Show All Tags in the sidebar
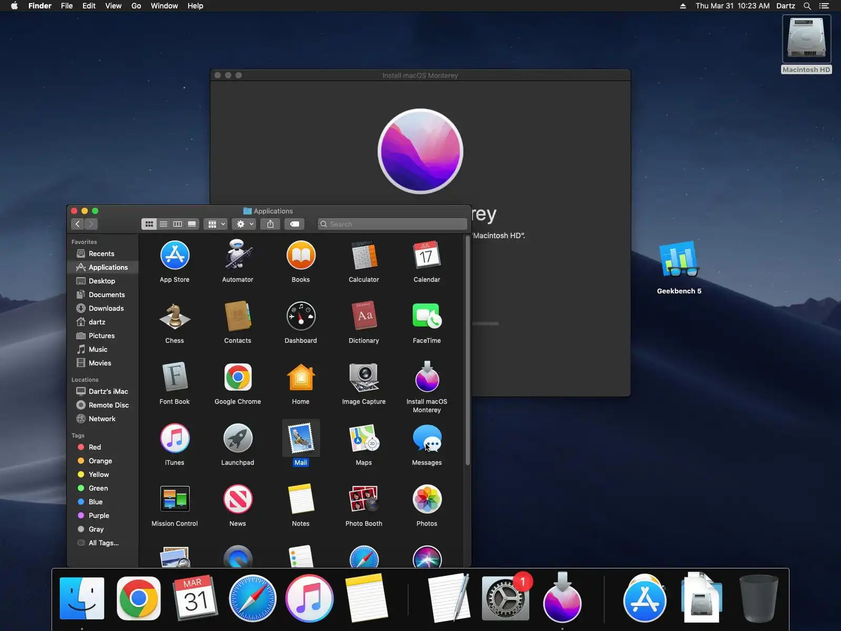 (103, 543)
